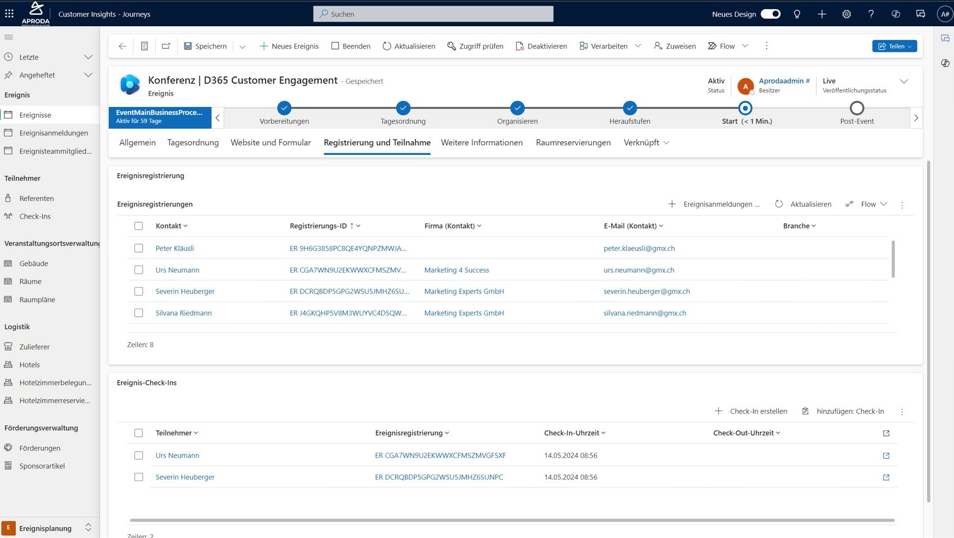Screen dimensions: 954x538
Task: Open the Referenten section in the sidebar
Action: click(x=38, y=198)
